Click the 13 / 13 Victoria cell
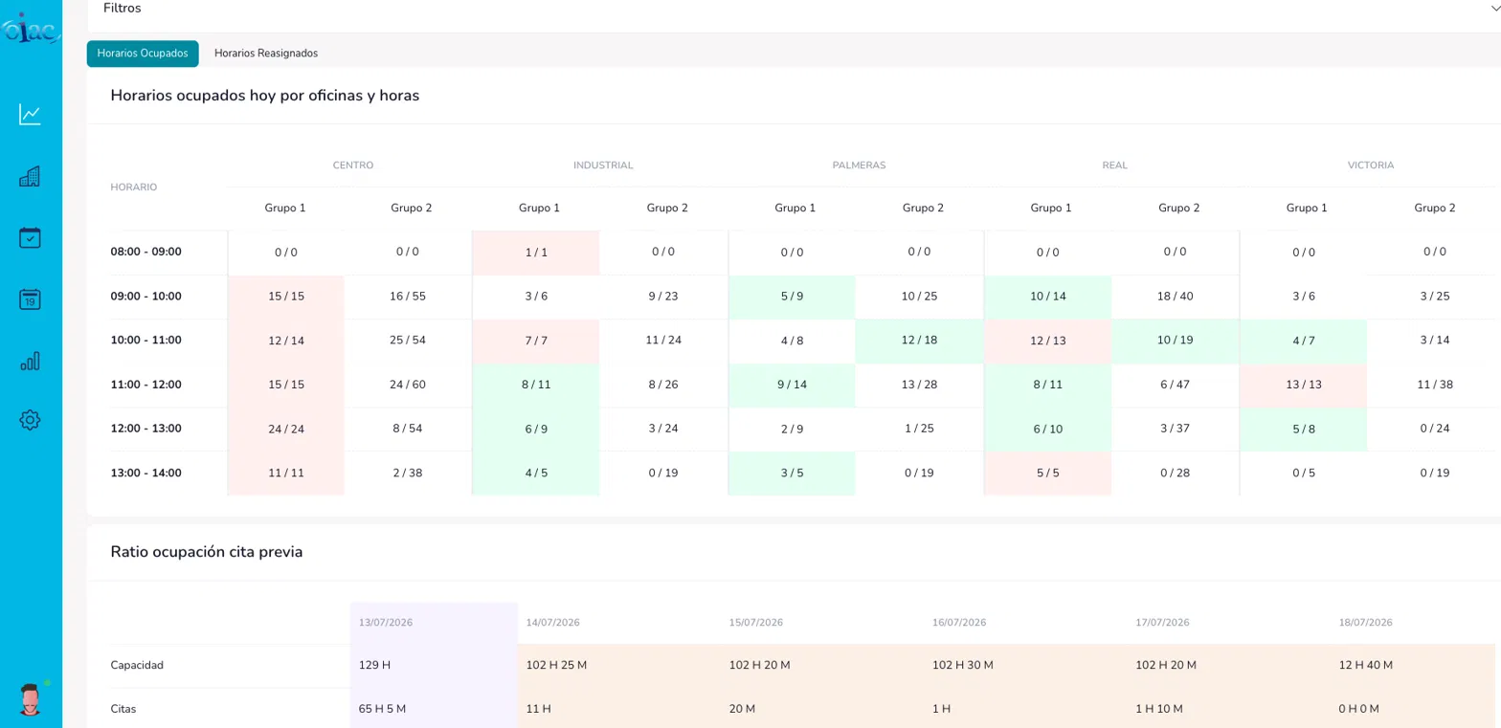 pos(1303,385)
